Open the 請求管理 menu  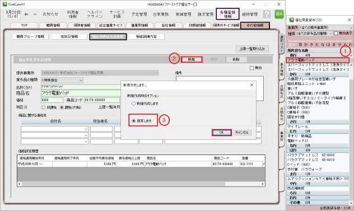[206, 14]
